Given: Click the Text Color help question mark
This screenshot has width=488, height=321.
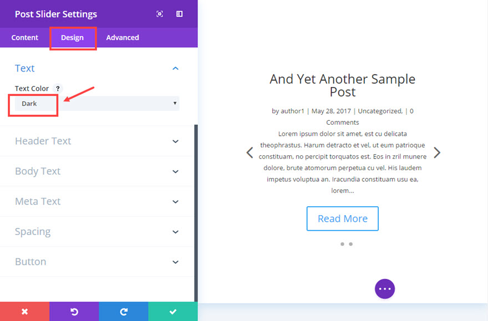Looking at the screenshot, I should point(58,89).
